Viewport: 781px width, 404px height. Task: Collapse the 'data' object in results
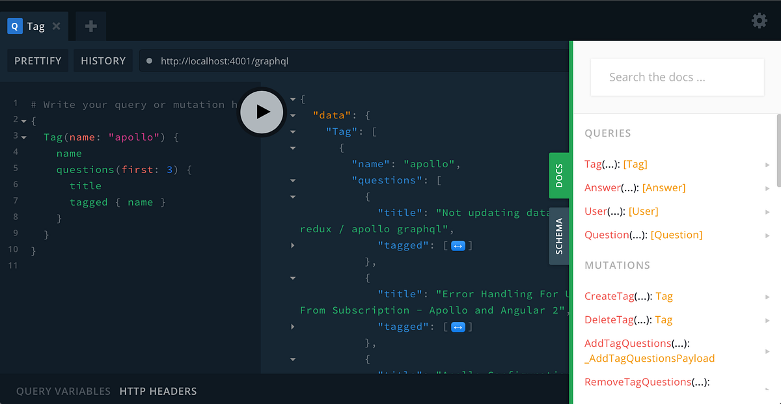point(293,114)
